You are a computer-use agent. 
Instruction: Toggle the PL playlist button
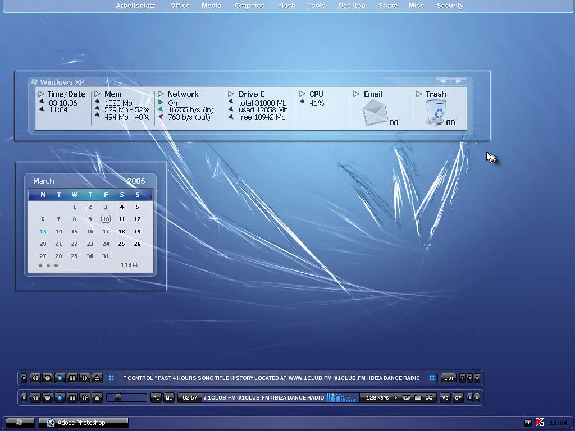pos(156,398)
